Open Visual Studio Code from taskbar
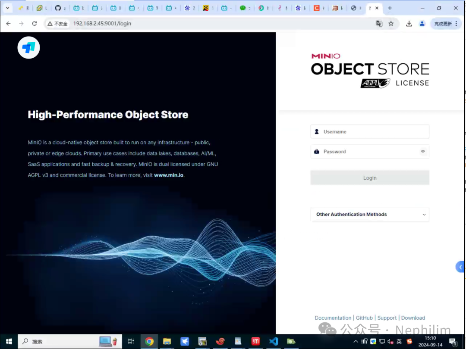 pyautogui.click(x=274, y=342)
